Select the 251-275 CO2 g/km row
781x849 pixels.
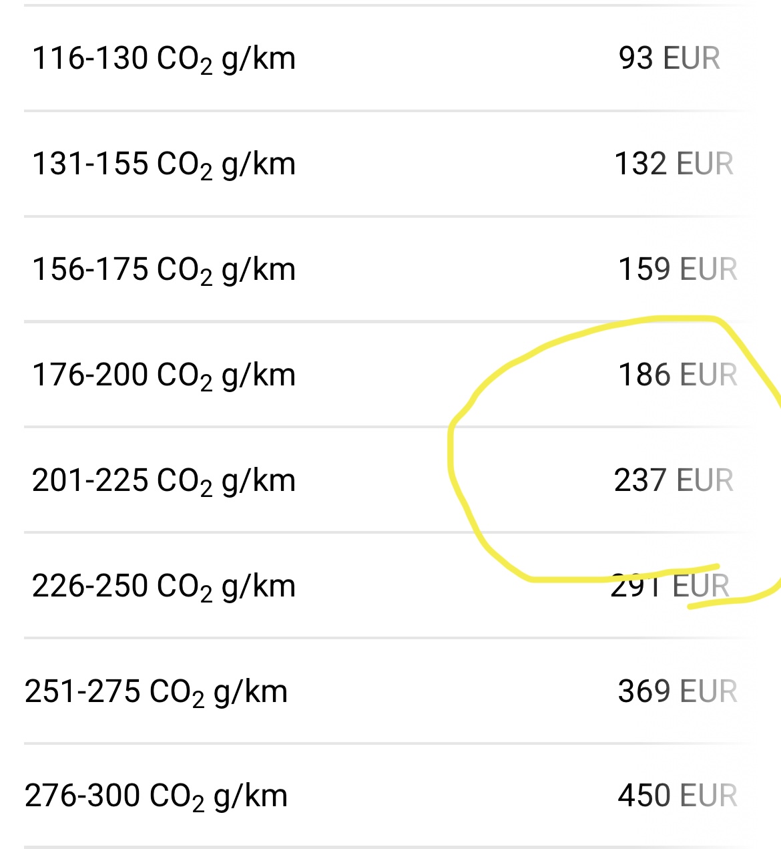coord(390,691)
